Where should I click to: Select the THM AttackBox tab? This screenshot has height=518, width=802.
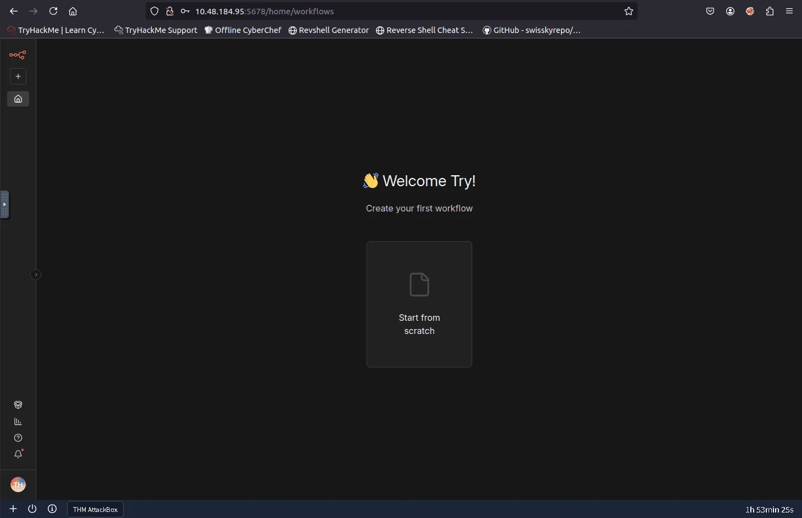tap(95, 509)
